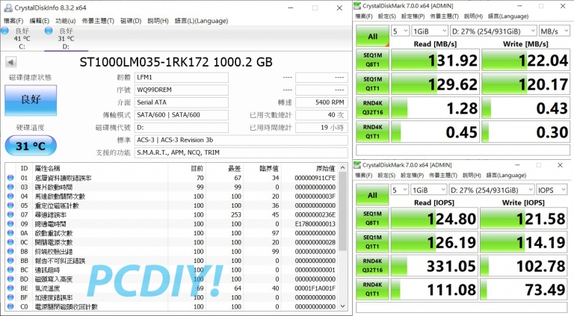Viewport: 574px width, 316px height.
Task: Open 設定檔(P) menu in bottom CrystalDiskMark
Action: point(412,176)
